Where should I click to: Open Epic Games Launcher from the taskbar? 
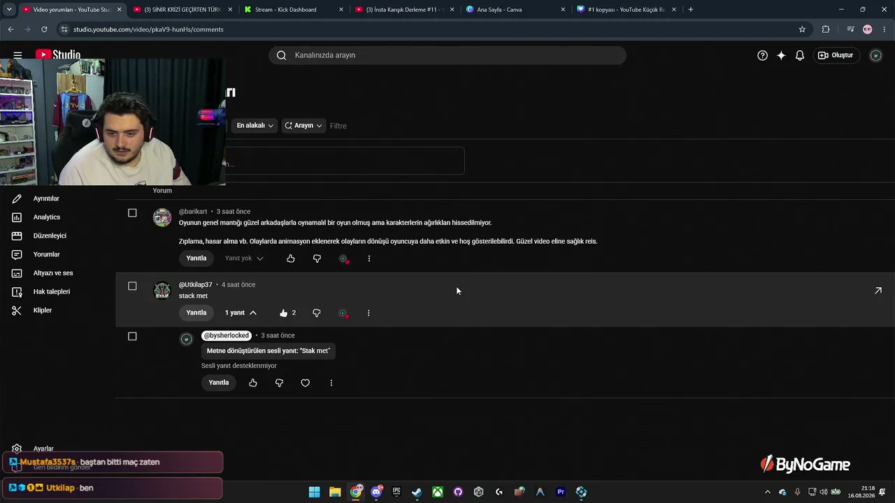[x=396, y=492]
